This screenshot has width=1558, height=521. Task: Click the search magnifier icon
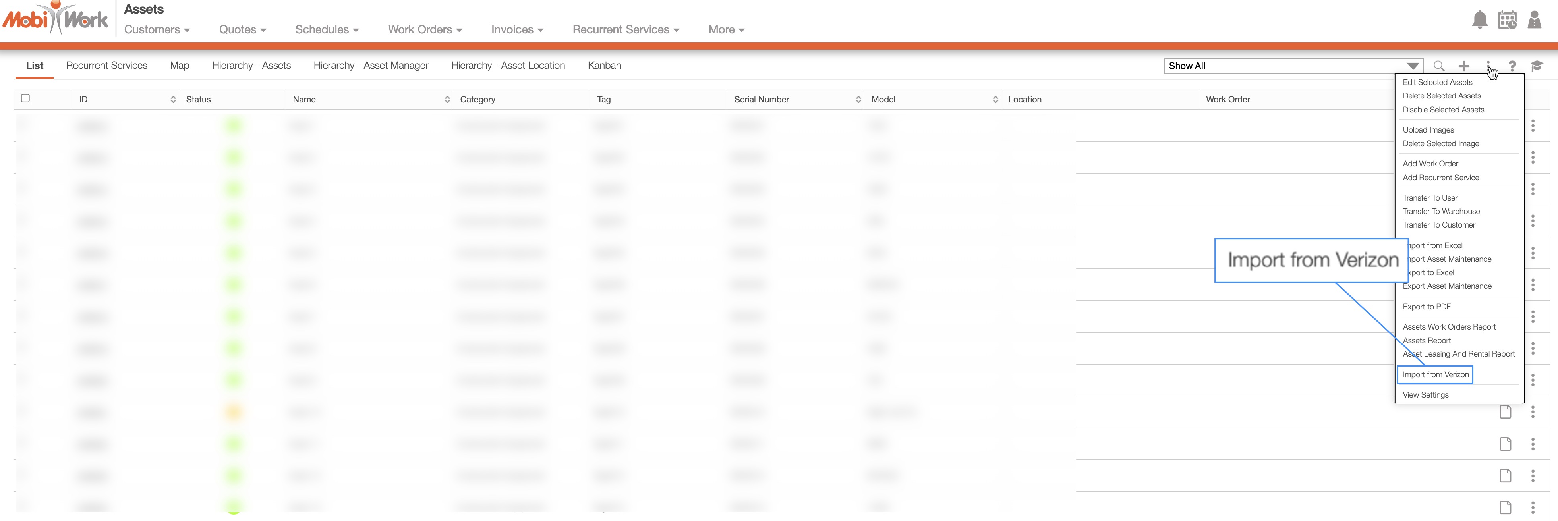coord(1439,66)
